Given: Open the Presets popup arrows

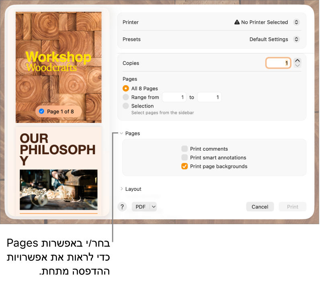Looking at the screenshot, I should point(296,39).
